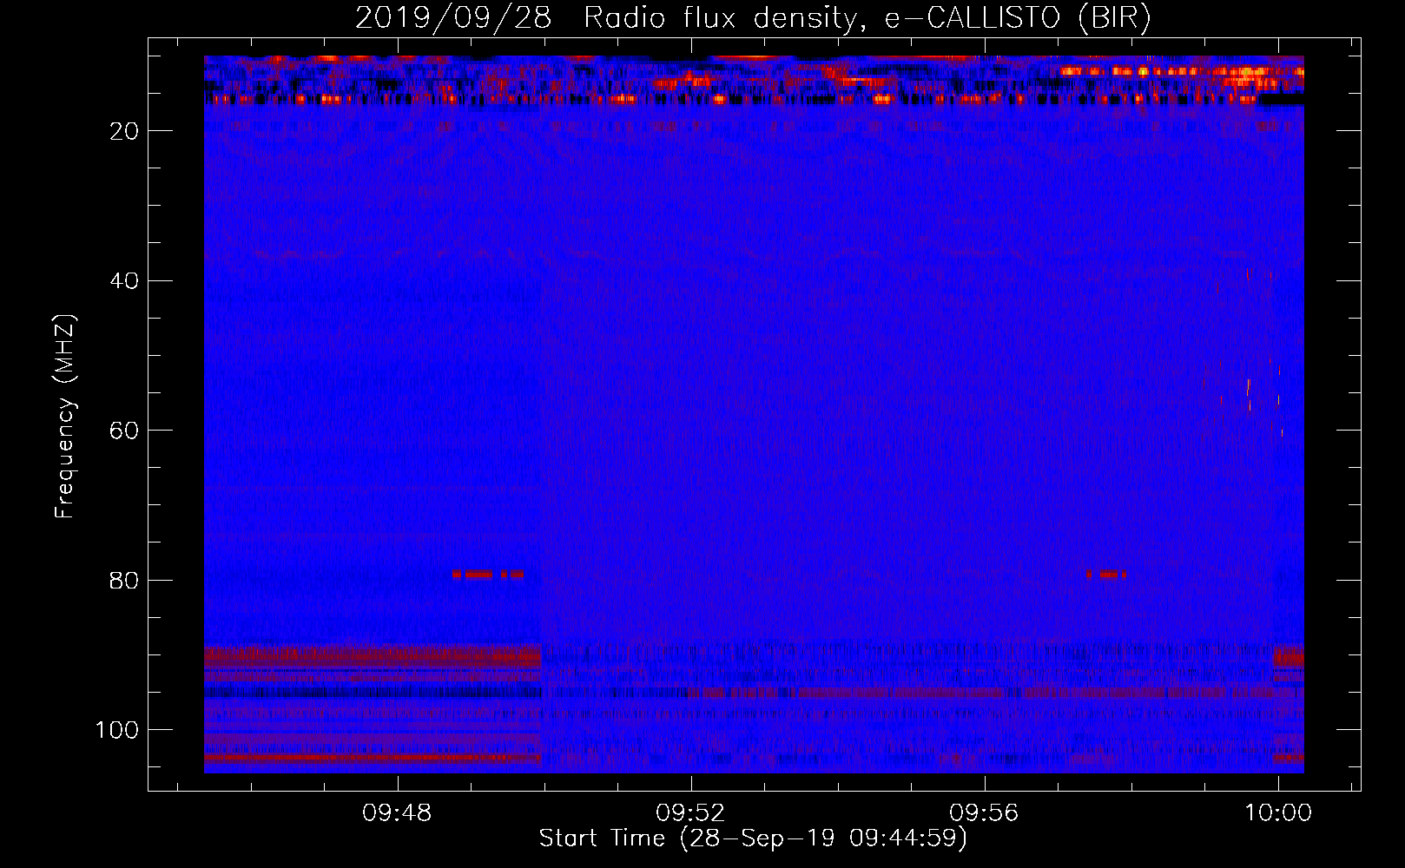1405x868 pixels.
Task: Click the 09:56 time tick label
Action: click(x=984, y=813)
